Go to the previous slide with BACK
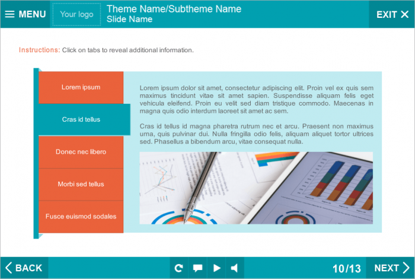Screen dimensions: 415x279 click(x=24, y=268)
